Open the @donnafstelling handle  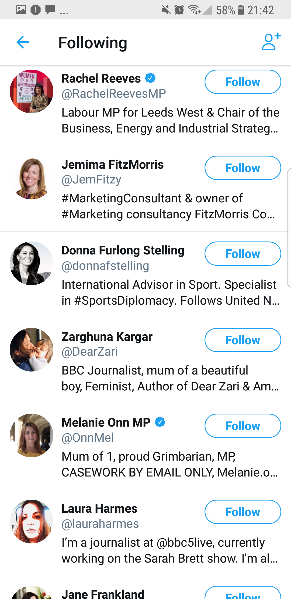105,266
